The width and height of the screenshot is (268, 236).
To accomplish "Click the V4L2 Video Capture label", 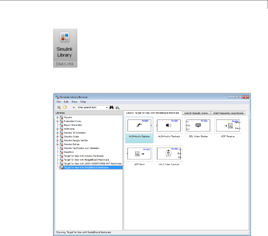I will click(169, 164).
